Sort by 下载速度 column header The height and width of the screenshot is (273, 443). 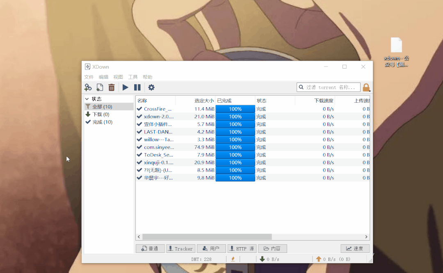(315, 101)
